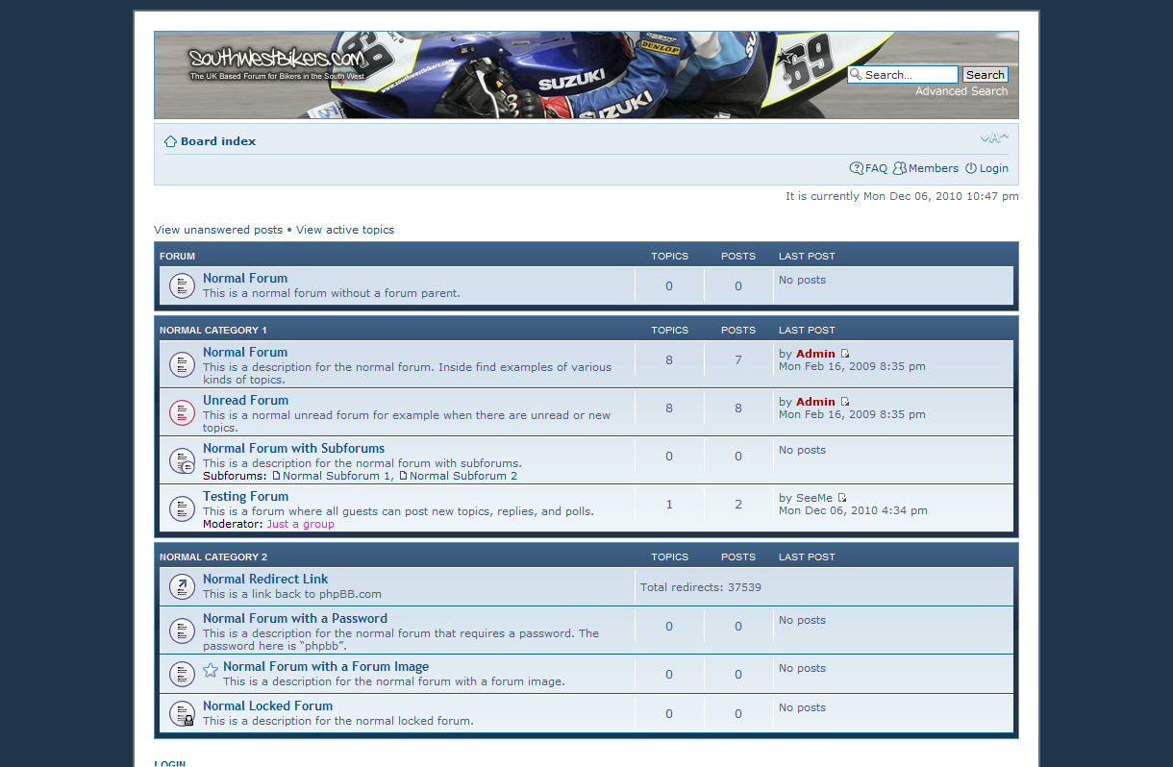
Task: Click the star forum image icon
Action: click(x=211, y=670)
